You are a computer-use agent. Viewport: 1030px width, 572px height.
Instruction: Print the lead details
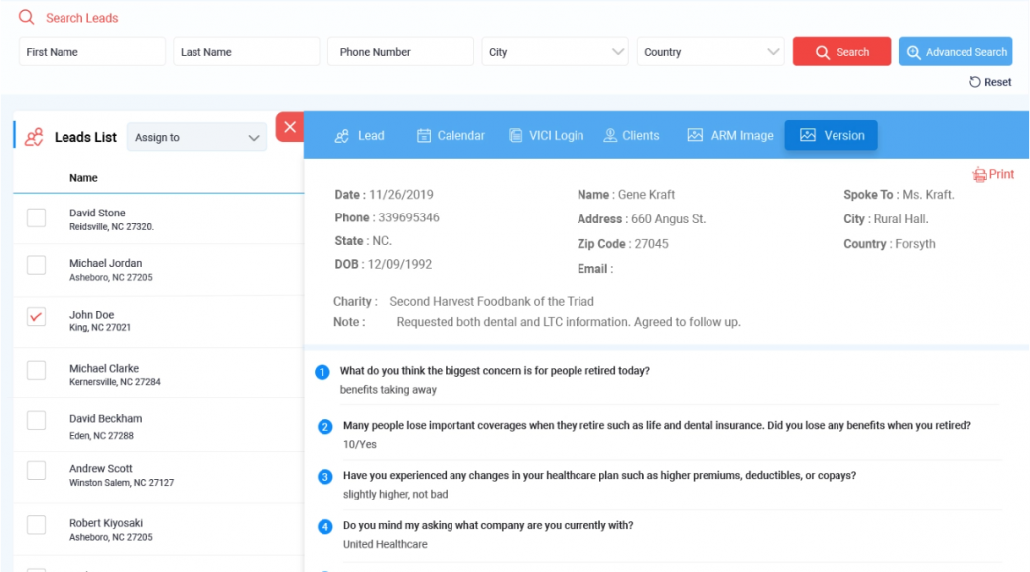coord(994,174)
